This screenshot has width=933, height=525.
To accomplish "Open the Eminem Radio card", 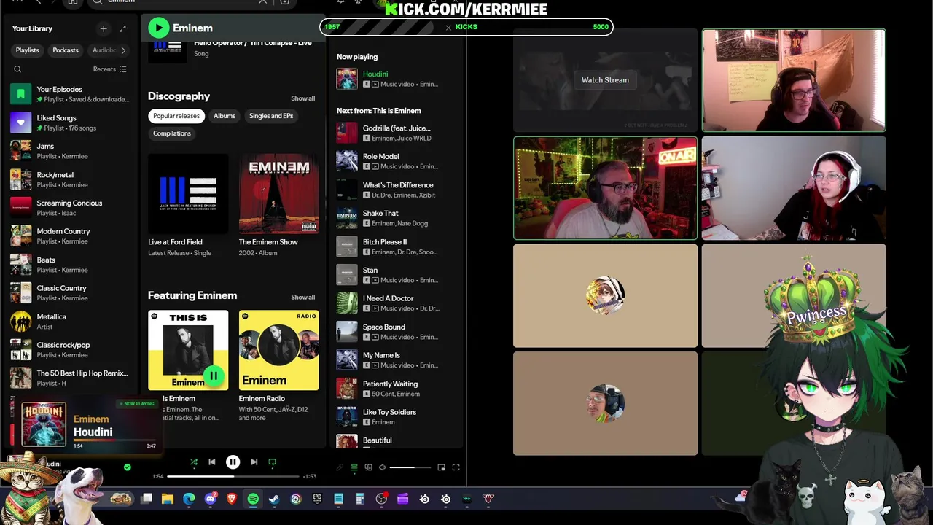I will (278, 366).
